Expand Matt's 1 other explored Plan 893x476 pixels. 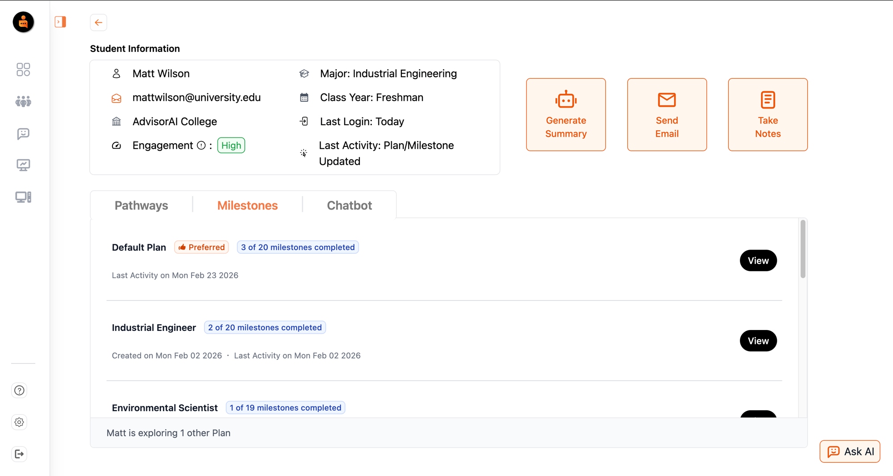tap(168, 433)
